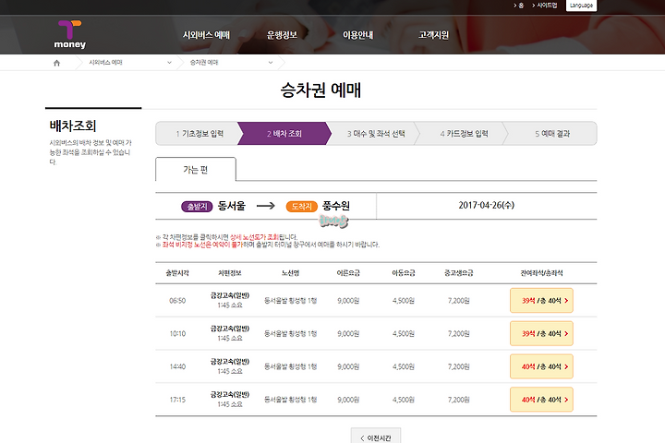Expand the 승차권 예매 breadcrumb dropdown
This screenshot has width=665, height=443.
coord(271,63)
